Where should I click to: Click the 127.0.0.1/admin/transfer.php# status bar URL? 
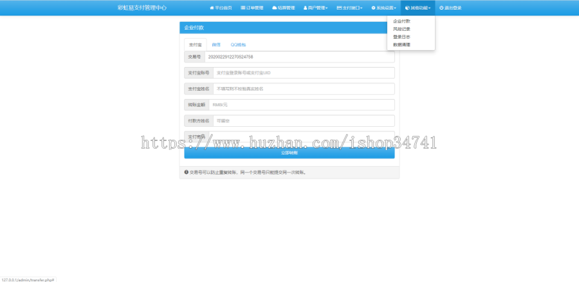click(28, 280)
